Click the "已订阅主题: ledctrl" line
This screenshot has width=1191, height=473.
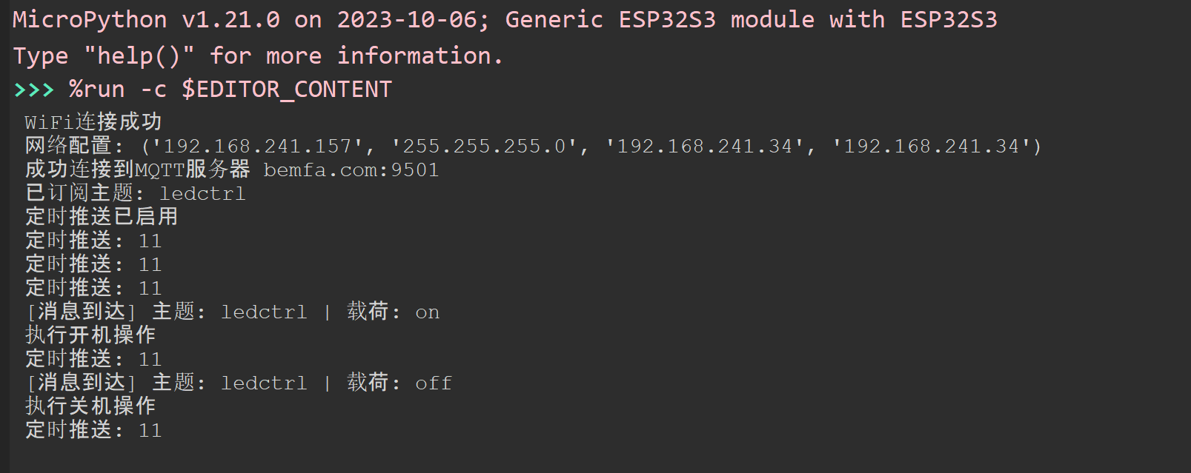[135, 193]
